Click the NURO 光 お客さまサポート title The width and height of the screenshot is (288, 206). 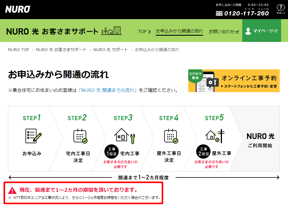click(x=52, y=31)
